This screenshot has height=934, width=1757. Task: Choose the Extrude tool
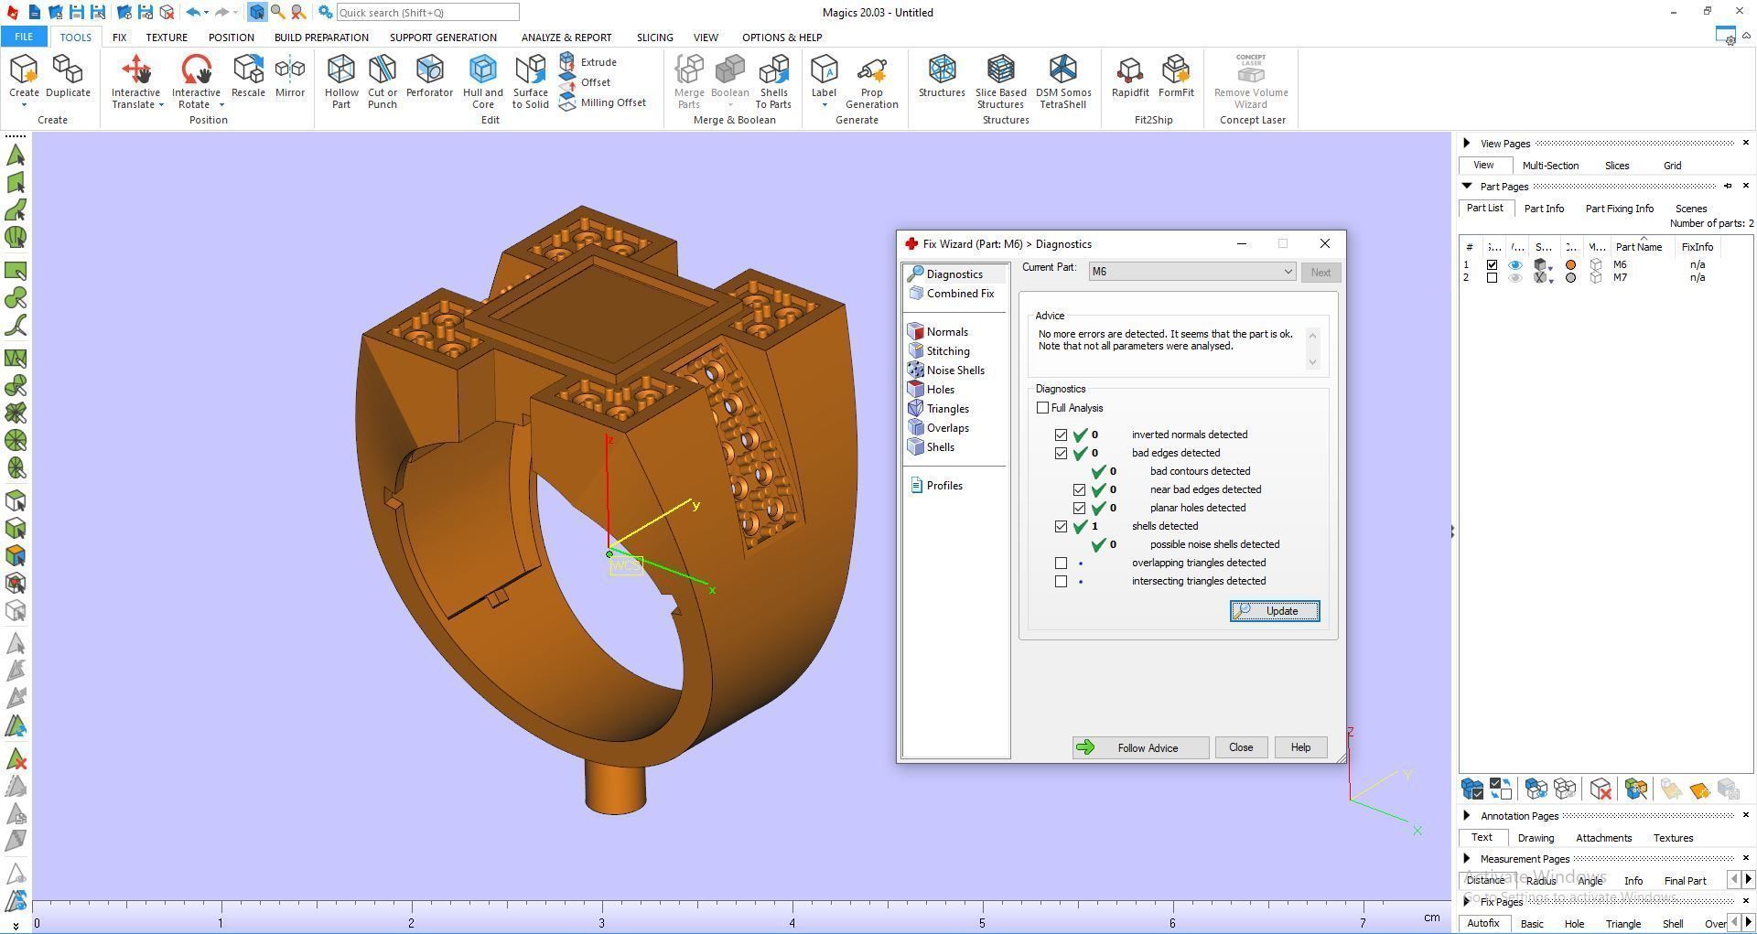click(588, 62)
